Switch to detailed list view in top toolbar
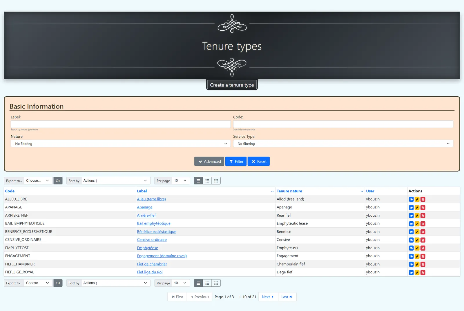This screenshot has height=311, width=464. click(x=207, y=181)
